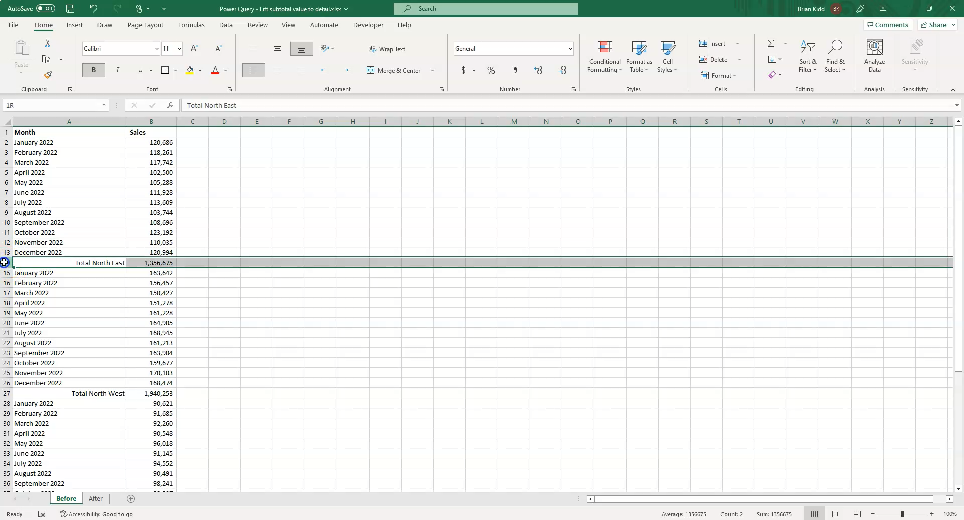Click the Increase Font Size icon
Image resolution: width=964 pixels, height=520 pixels.
point(194,49)
